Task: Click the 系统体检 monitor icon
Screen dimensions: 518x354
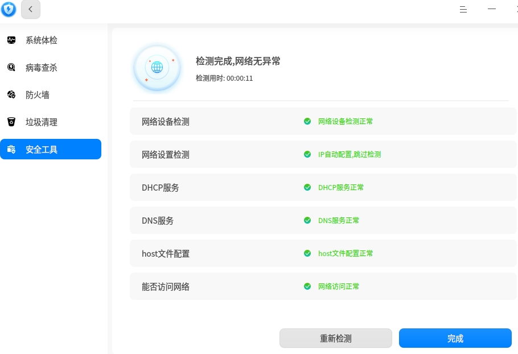Action: pos(11,40)
